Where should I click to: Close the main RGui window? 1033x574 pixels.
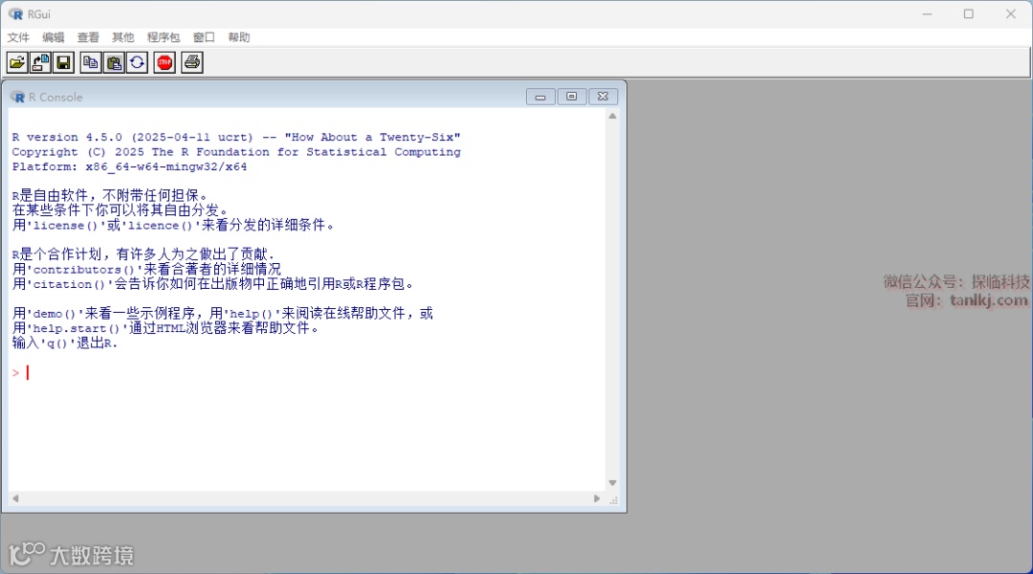(1011, 13)
